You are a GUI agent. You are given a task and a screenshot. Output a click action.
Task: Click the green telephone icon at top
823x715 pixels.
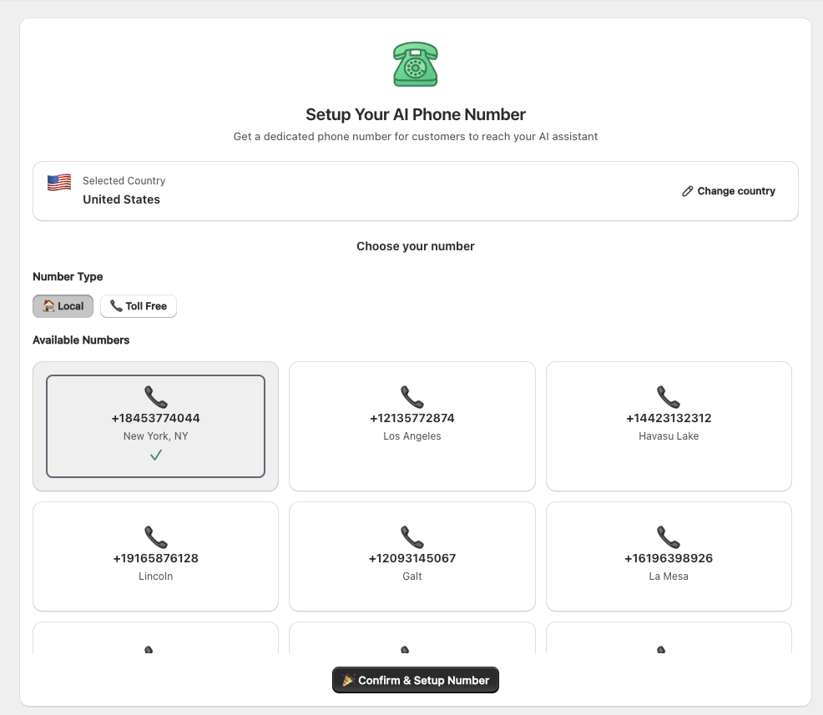coord(415,64)
